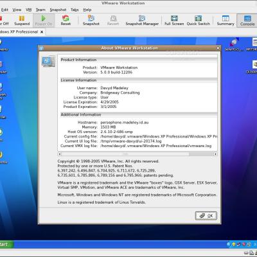
Task: Click the horizontal scrollbar thumb in About dialog
Action: pyautogui.click(x=125, y=154)
